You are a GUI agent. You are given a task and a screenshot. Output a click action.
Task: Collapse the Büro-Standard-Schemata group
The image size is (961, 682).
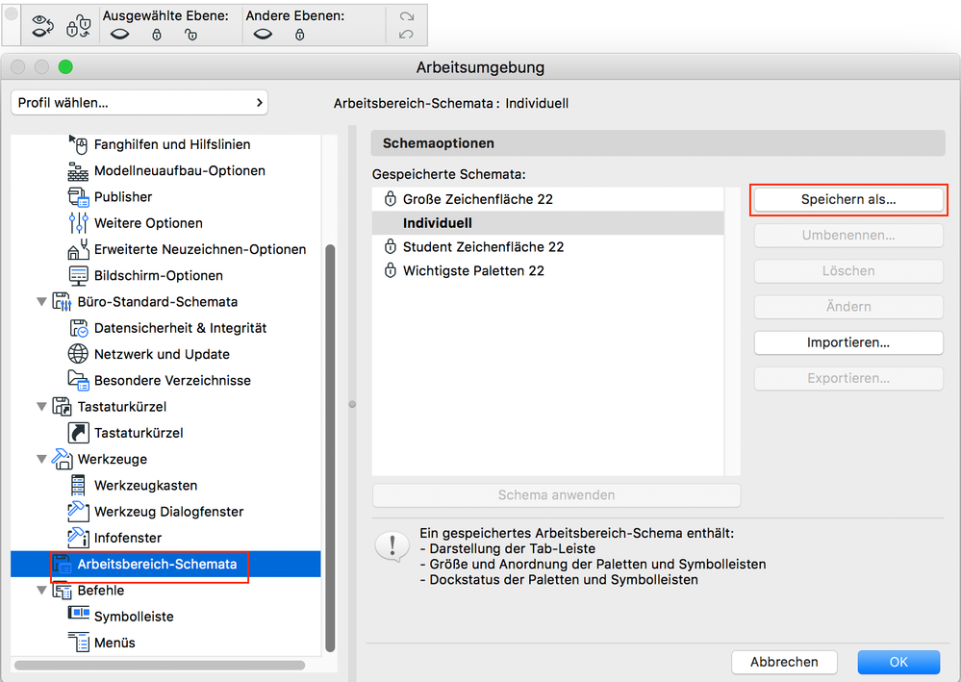[x=41, y=301]
